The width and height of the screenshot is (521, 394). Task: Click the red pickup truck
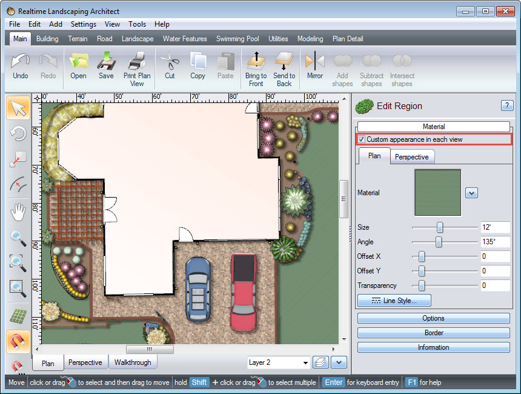click(244, 292)
